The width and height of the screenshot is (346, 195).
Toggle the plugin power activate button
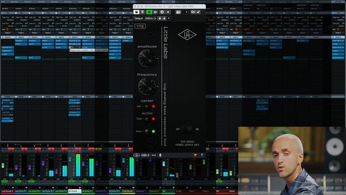[x=136, y=12]
